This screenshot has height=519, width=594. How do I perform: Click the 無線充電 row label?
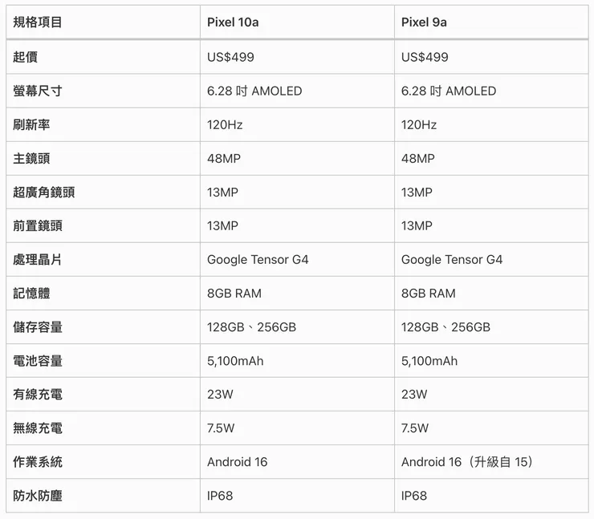coord(38,428)
